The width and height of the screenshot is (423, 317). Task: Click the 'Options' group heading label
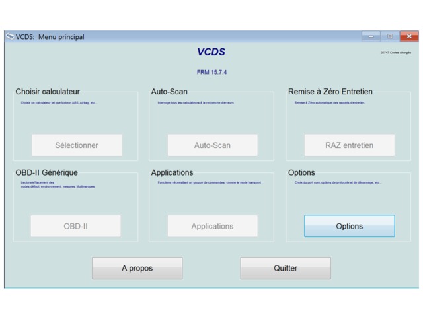pyautogui.click(x=301, y=172)
